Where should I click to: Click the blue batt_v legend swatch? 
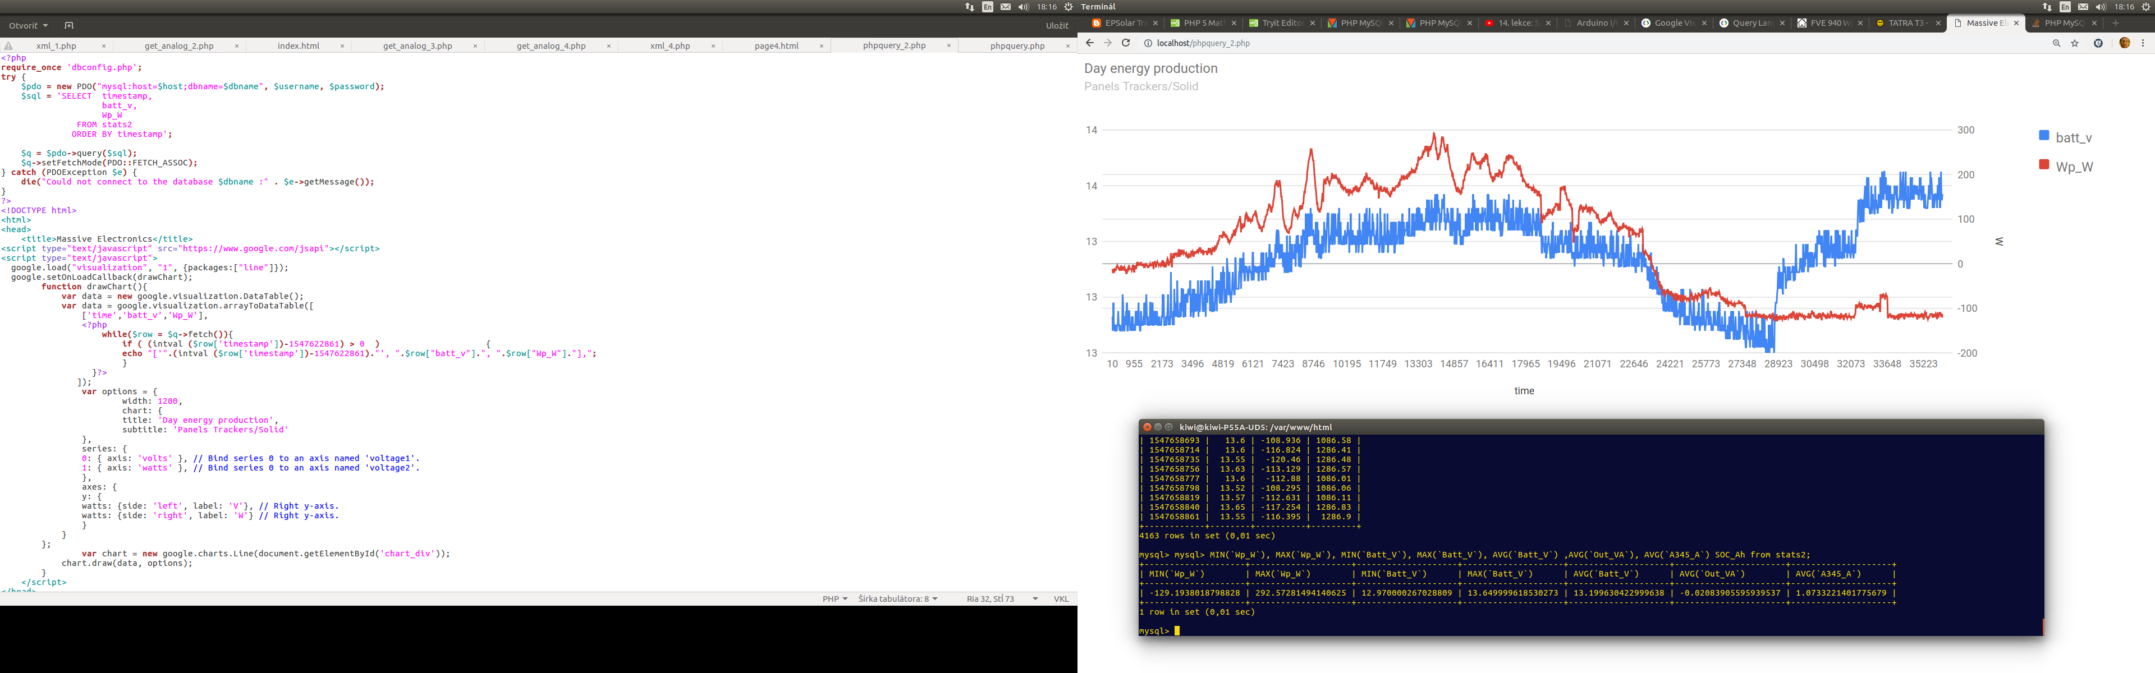[x=2044, y=135]
